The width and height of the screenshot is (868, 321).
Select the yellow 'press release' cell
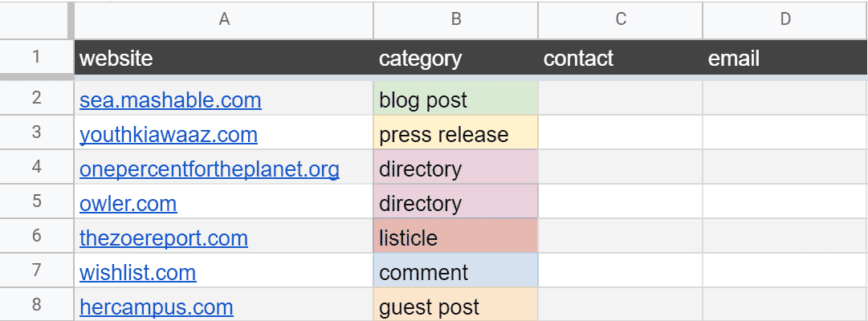pyautogui.click(x=455, y=135)
